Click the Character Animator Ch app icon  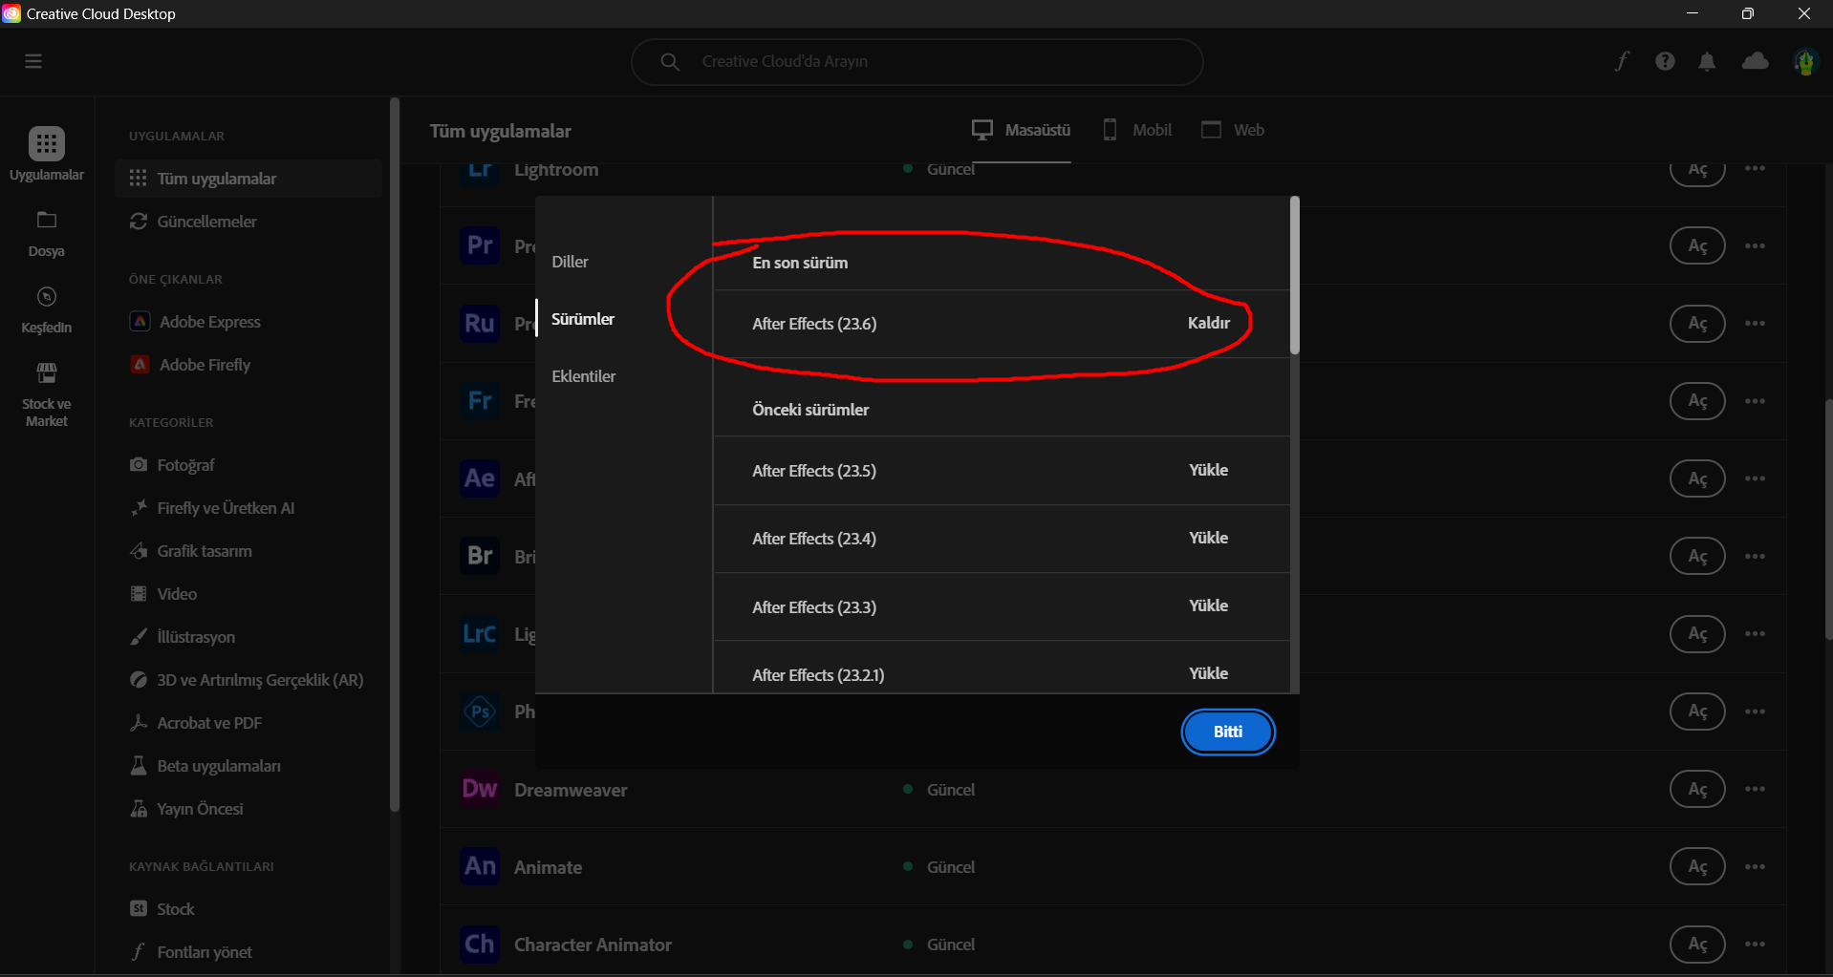480,945
